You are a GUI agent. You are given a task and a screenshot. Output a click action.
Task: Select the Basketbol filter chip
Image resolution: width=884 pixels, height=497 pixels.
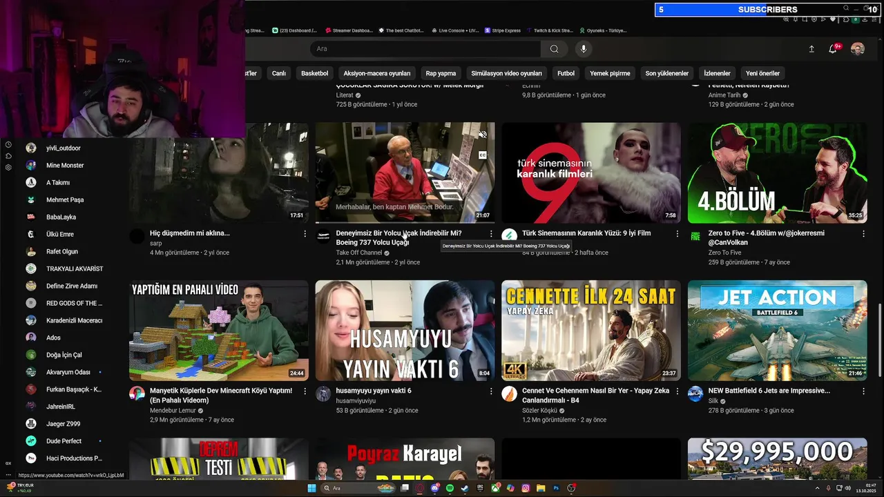[315, 73]
